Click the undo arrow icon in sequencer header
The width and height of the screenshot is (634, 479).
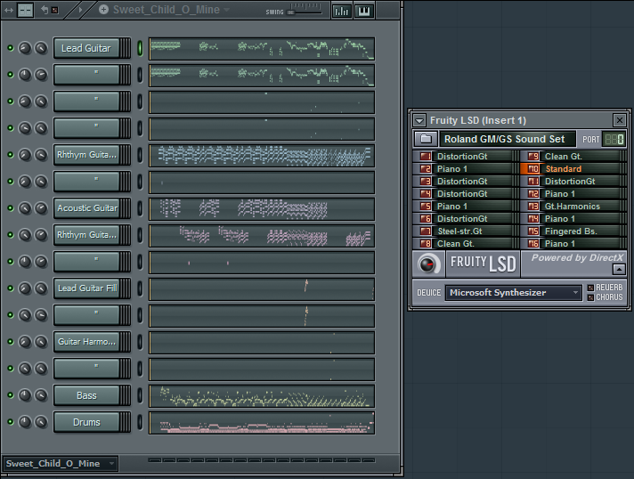coord(45,10)
